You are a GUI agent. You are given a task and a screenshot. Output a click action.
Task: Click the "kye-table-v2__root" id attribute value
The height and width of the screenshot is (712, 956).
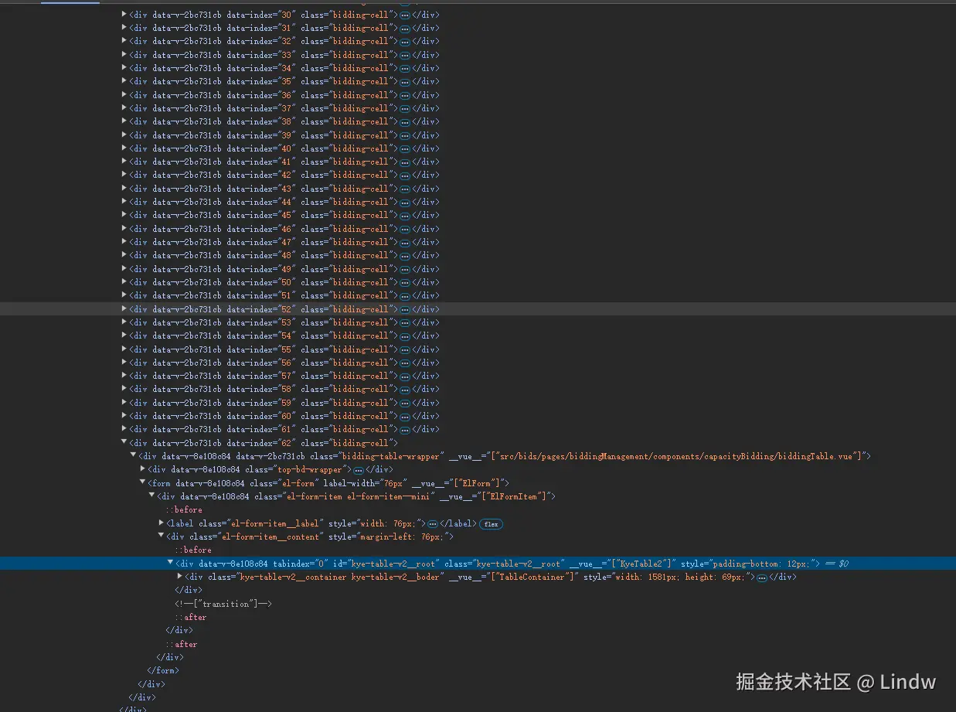click(393, 564)
